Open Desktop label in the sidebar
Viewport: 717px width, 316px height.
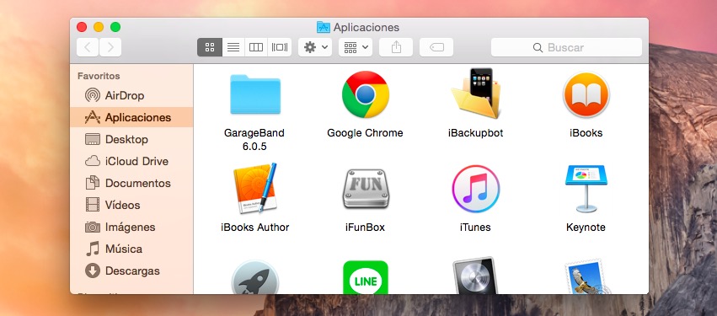pos(126,139)
